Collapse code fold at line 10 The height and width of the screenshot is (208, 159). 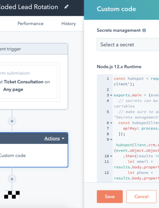111,156
